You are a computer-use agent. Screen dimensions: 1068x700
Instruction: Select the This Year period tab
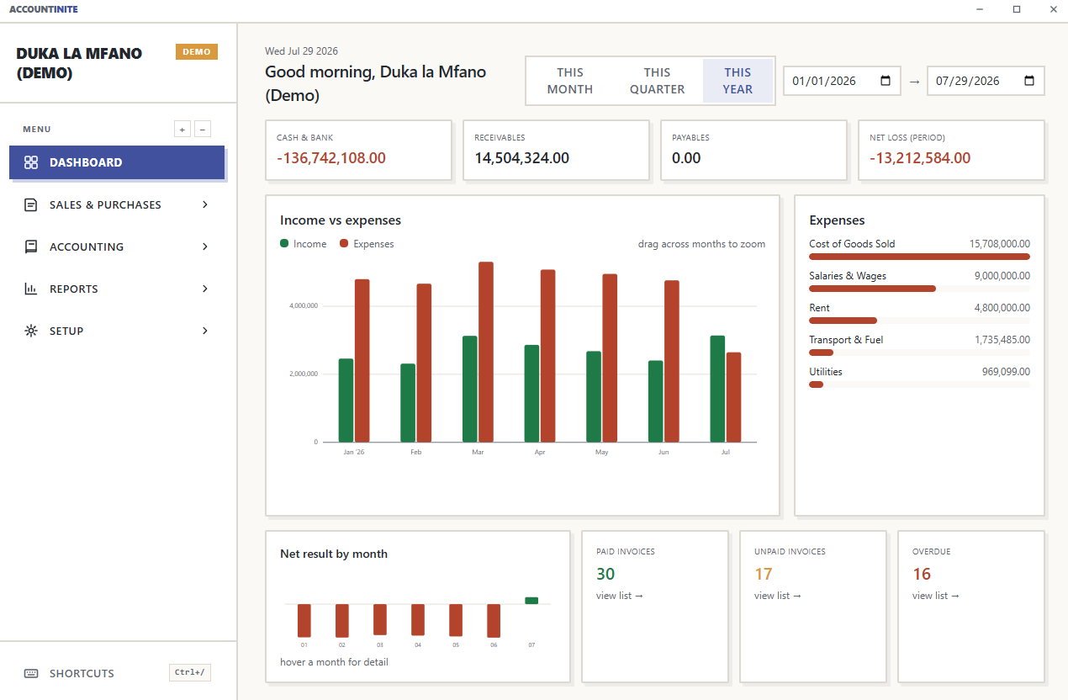tap(738, 81)
